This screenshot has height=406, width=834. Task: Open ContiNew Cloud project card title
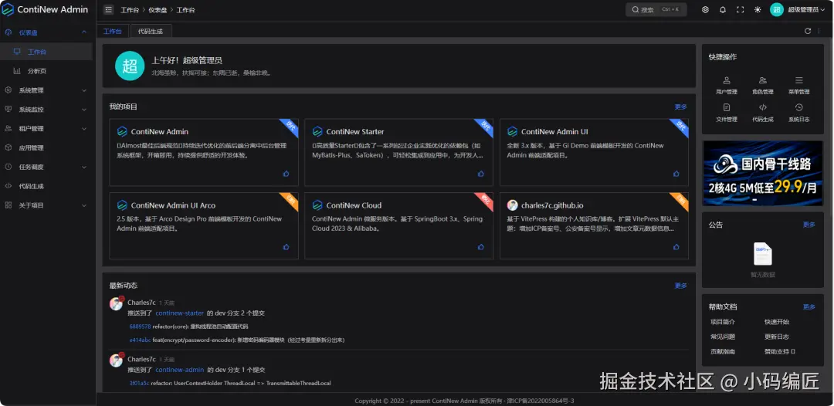(x=353, y=205)
